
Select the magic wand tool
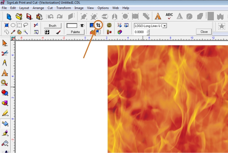coord(26,32)
